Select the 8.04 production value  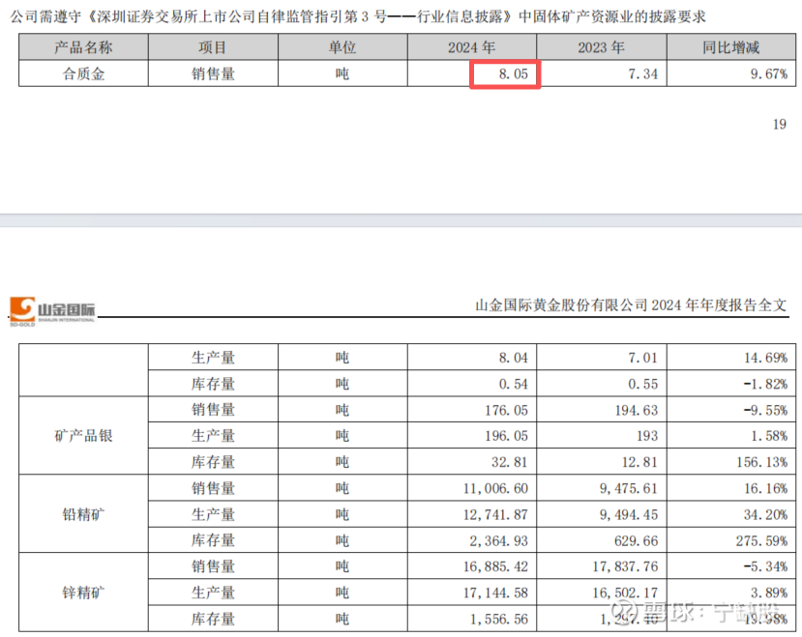tap(513, 358)
